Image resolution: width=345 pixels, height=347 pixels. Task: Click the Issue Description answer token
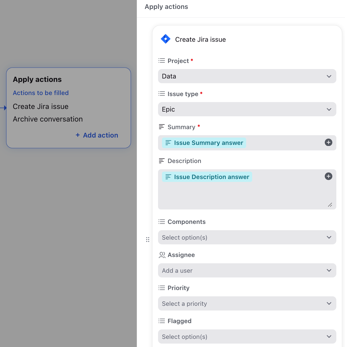pos(207,177)
